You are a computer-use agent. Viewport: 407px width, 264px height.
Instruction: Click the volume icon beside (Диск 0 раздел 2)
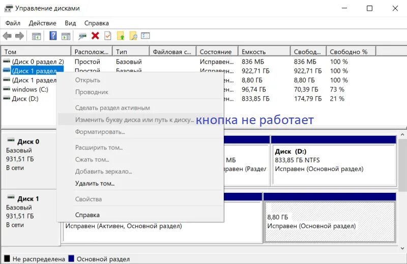7,61
